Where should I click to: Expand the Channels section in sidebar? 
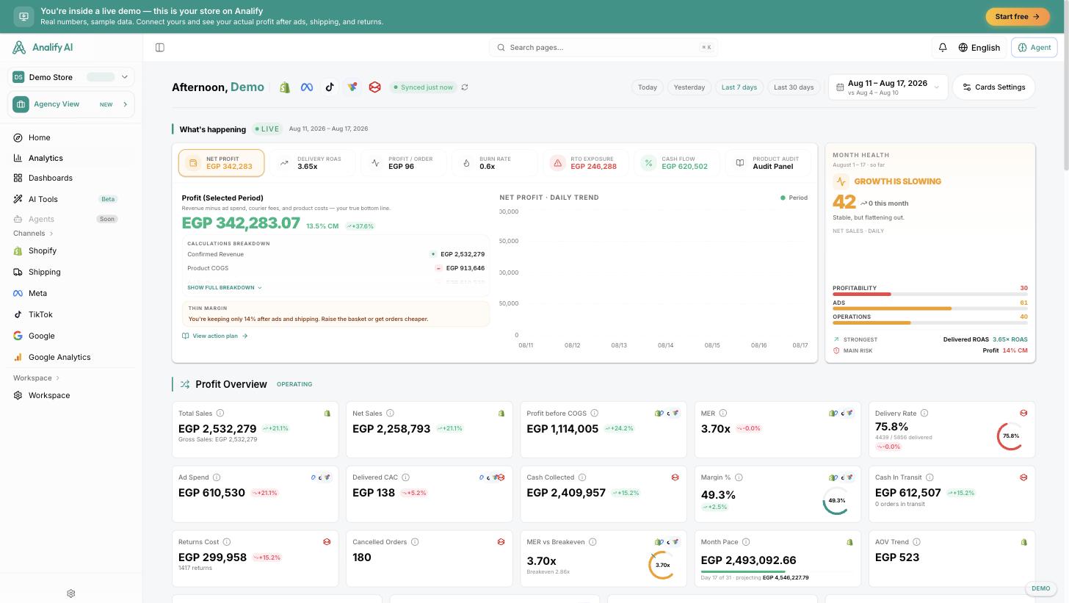(x=34, y=234)
